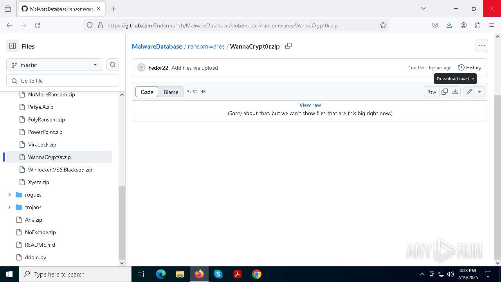
Task: Open ViraLock.zip in file tree
Action: [42, 145]
